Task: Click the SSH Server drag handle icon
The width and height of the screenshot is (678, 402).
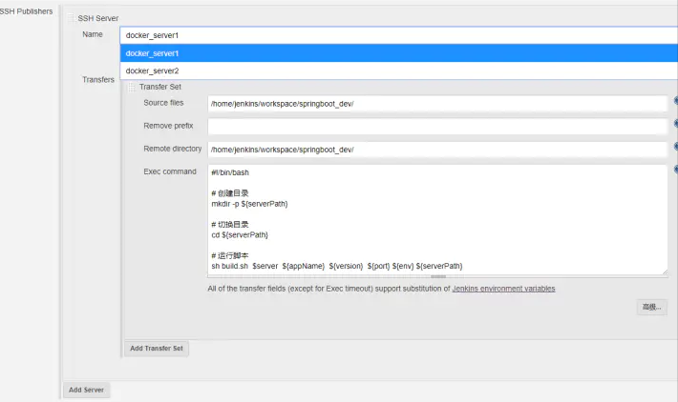Action: (x=71, y=18)
